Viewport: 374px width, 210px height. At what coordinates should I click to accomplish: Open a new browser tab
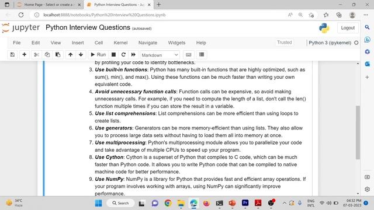pyautogui.click(x=158, y=5)
